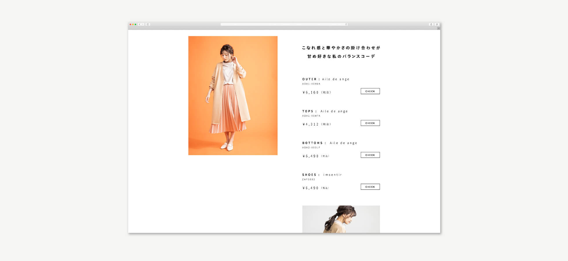This screenshot has height=261, width=568.
Task: Open the side-profile ponytail model photo
Action: click(341, 219)
